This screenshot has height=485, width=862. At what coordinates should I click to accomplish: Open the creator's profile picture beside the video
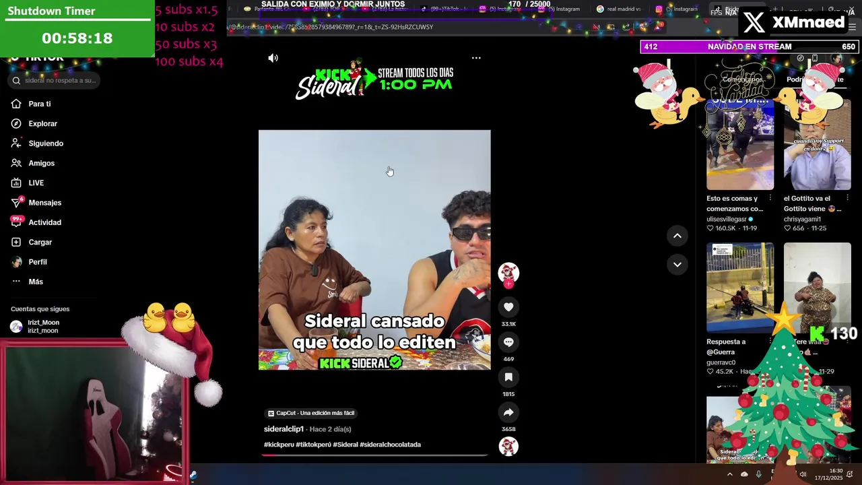(x=508, y=273)
